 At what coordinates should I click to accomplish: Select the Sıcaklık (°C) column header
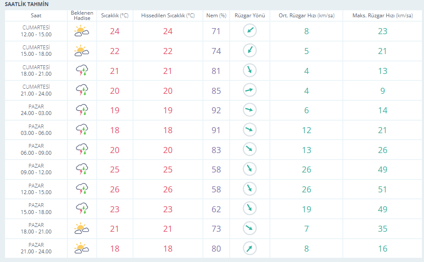pos(115,16)
